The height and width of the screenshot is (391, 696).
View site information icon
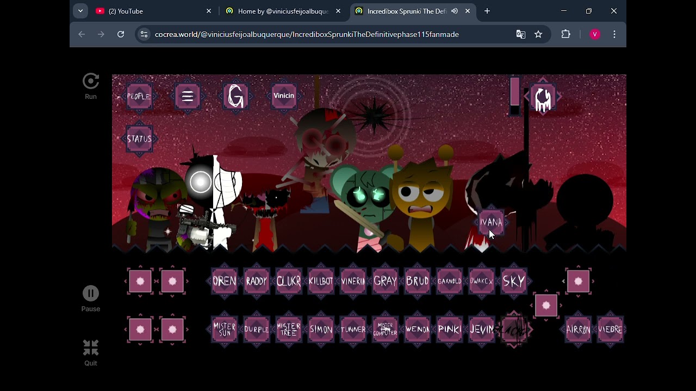pyautogui.click(x=144, y=34)
